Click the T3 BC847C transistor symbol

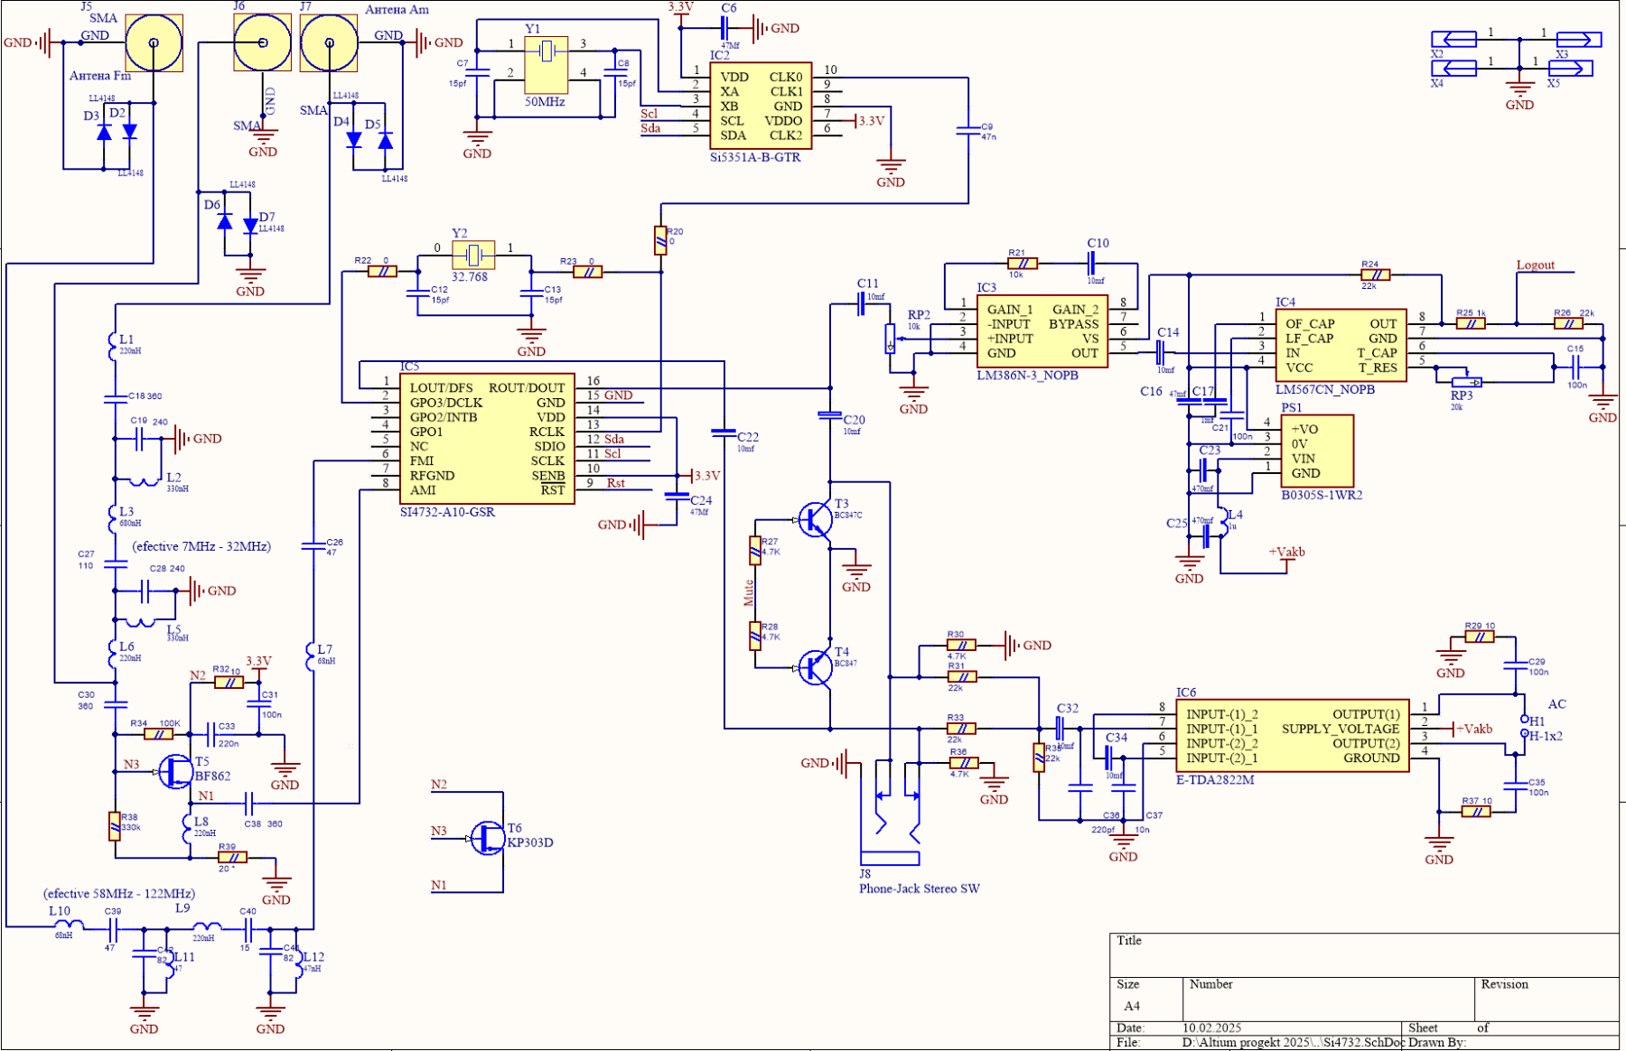(816, 520)
